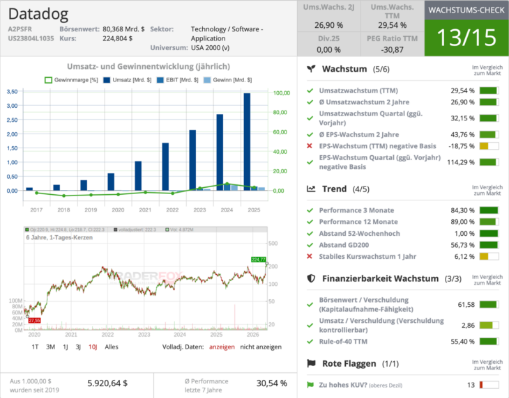Click the Finanzierbarkeit Wachstum (3/3) heading
This screenshot has height=398, width=509.
(391, 278)
